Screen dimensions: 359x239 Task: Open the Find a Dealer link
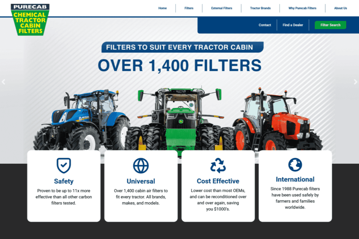(293, 25)
